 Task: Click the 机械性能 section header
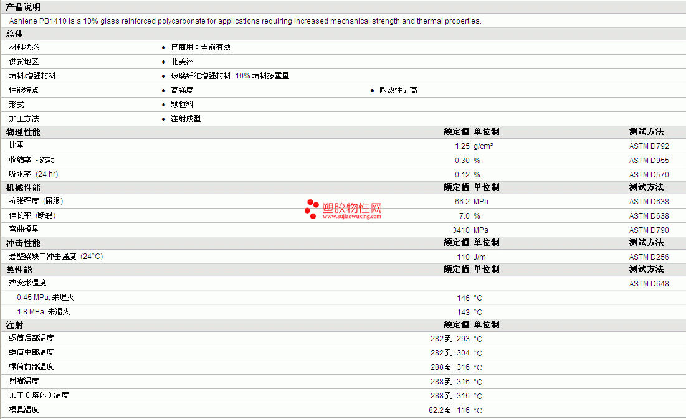[x=23, y=187]
